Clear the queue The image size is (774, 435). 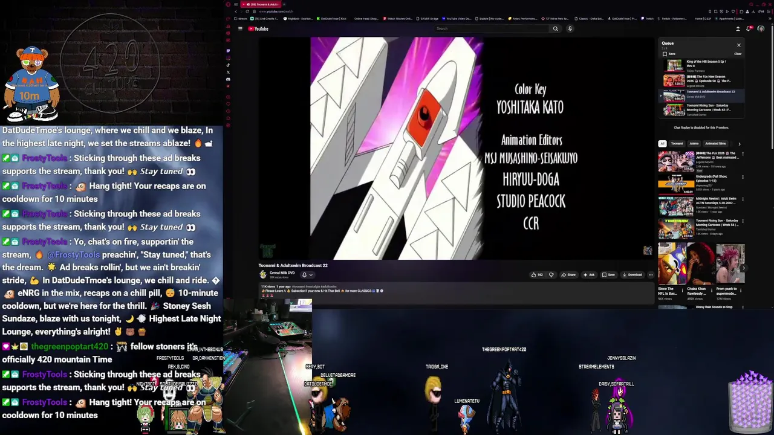pyautogui.click(x=738, y=54)
